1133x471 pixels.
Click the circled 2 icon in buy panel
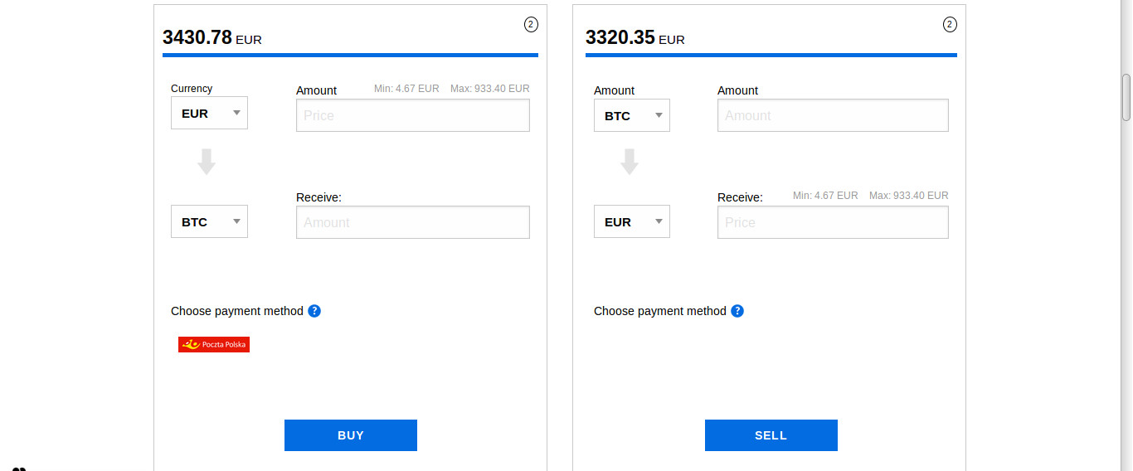531,25
